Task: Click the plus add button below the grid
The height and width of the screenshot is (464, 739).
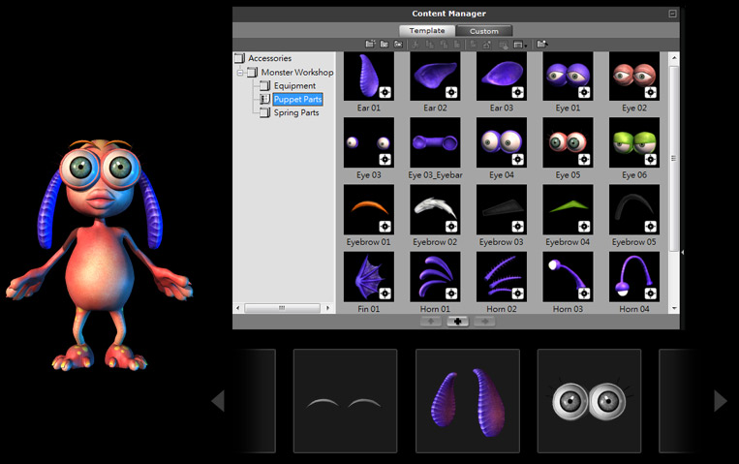Action: pyautogui.click(x=457, y=321)
